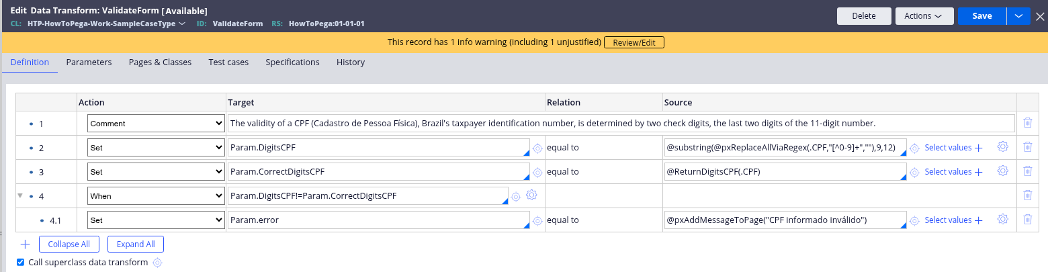Image resolution: width=1048 pixels, height=272 pixels.
Task: Open target gear for Param.CorrectDigitsCPF
Action: click(537, 173)
